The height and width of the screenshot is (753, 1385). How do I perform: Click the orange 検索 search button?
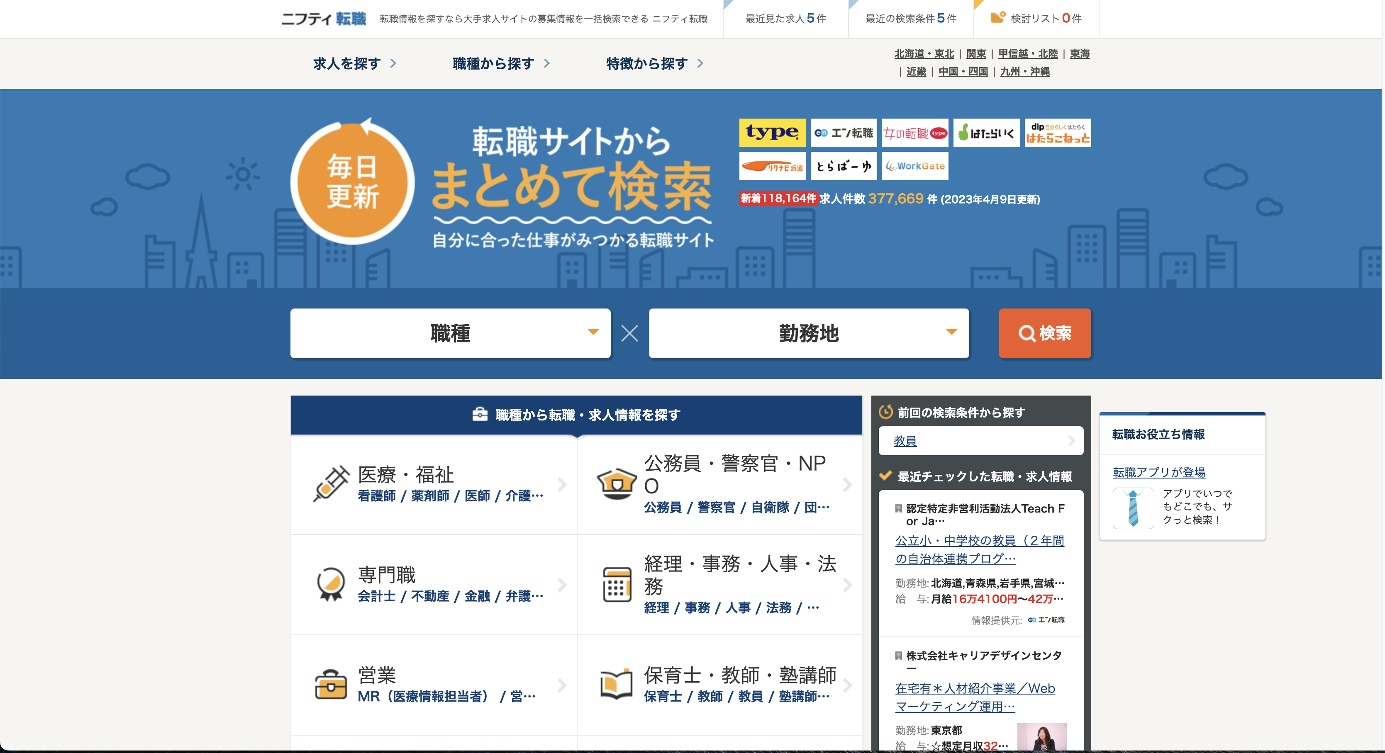tap(1044, 333)
